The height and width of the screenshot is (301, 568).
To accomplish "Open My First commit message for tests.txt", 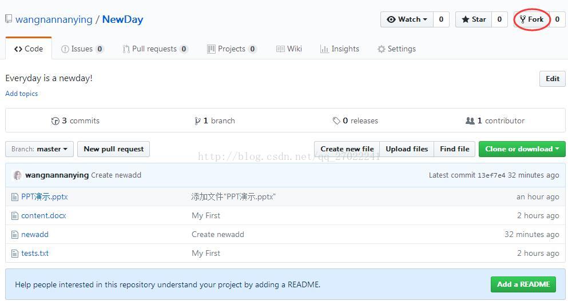I will [x=206, y=253].
